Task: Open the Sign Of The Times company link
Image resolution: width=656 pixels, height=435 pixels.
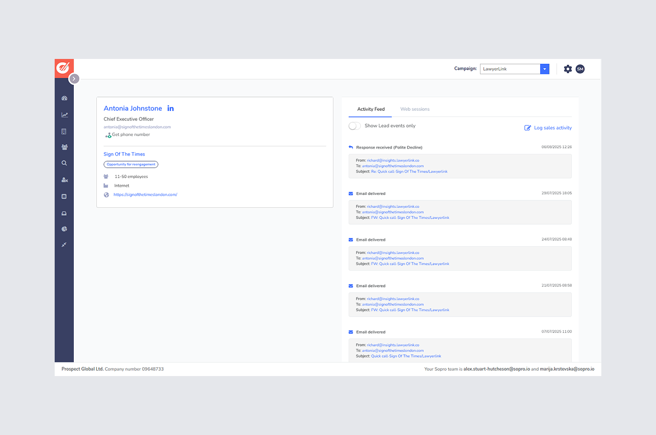Action: [124, 154]
